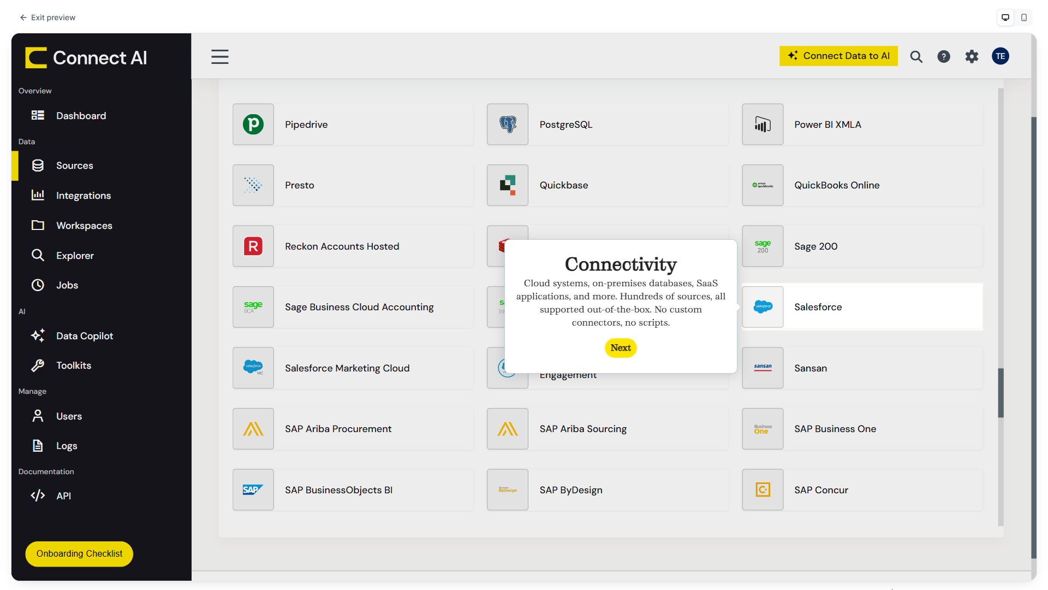Screen dimensions: 1048x590
Task: Click the Power BI XMLA icon
Action: point(763,125)
